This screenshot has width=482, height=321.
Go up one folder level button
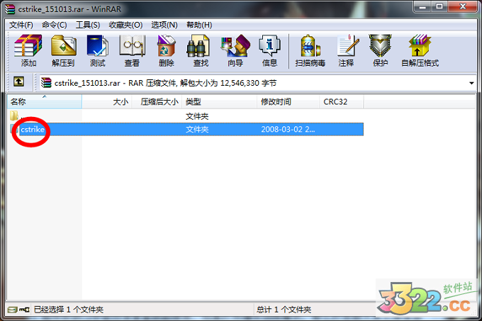[19, 83]
